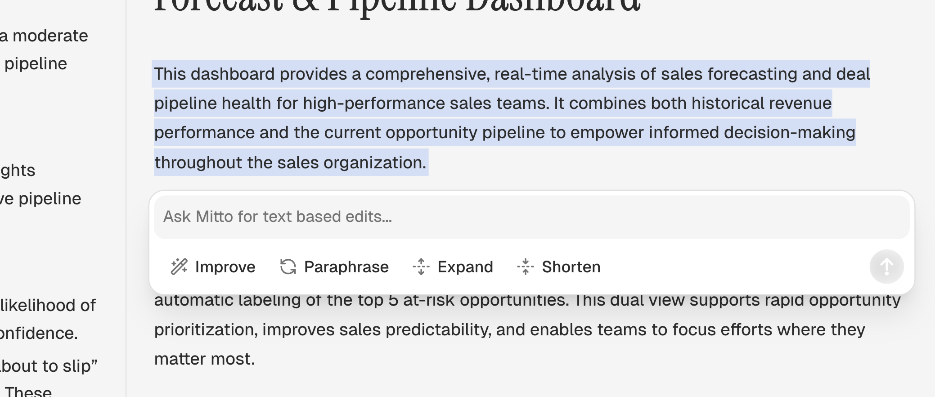Click the sidebar text 'a moderate'
Image resolution: width=935 pixels, height=397 pixels.
point(44,36)
